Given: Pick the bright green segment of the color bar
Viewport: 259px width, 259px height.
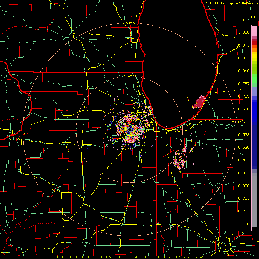Looking at the screenshot, I should 254,79.
